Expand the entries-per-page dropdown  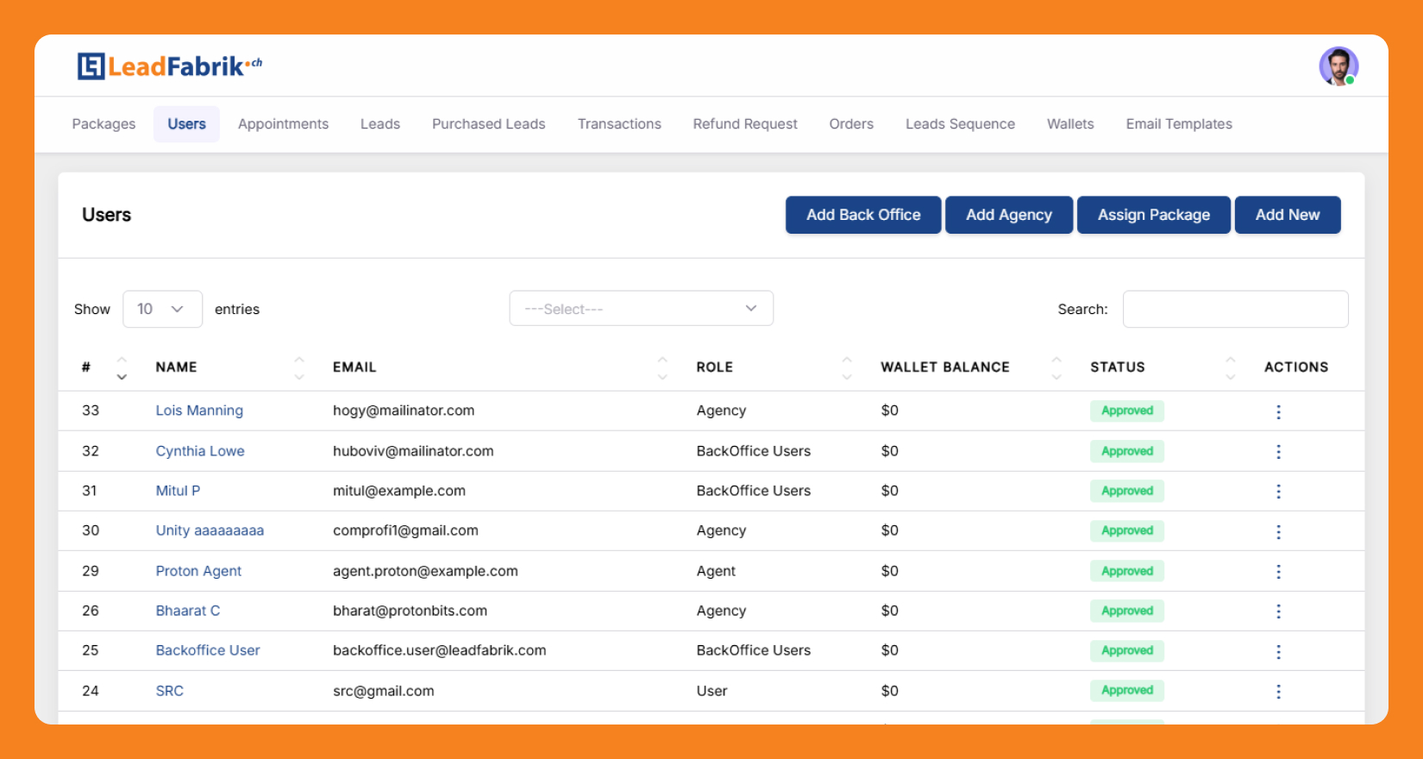click(162, 309)
